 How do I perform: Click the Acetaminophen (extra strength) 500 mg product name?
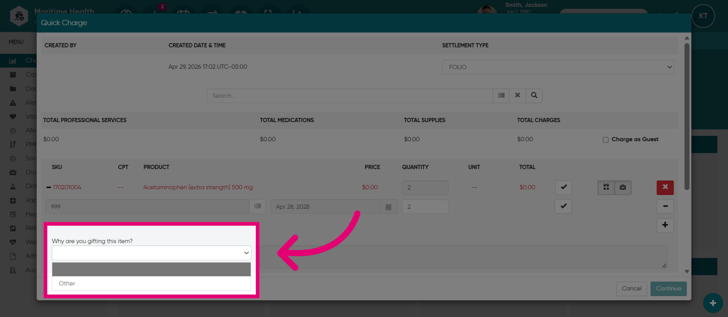click(198, 187)
